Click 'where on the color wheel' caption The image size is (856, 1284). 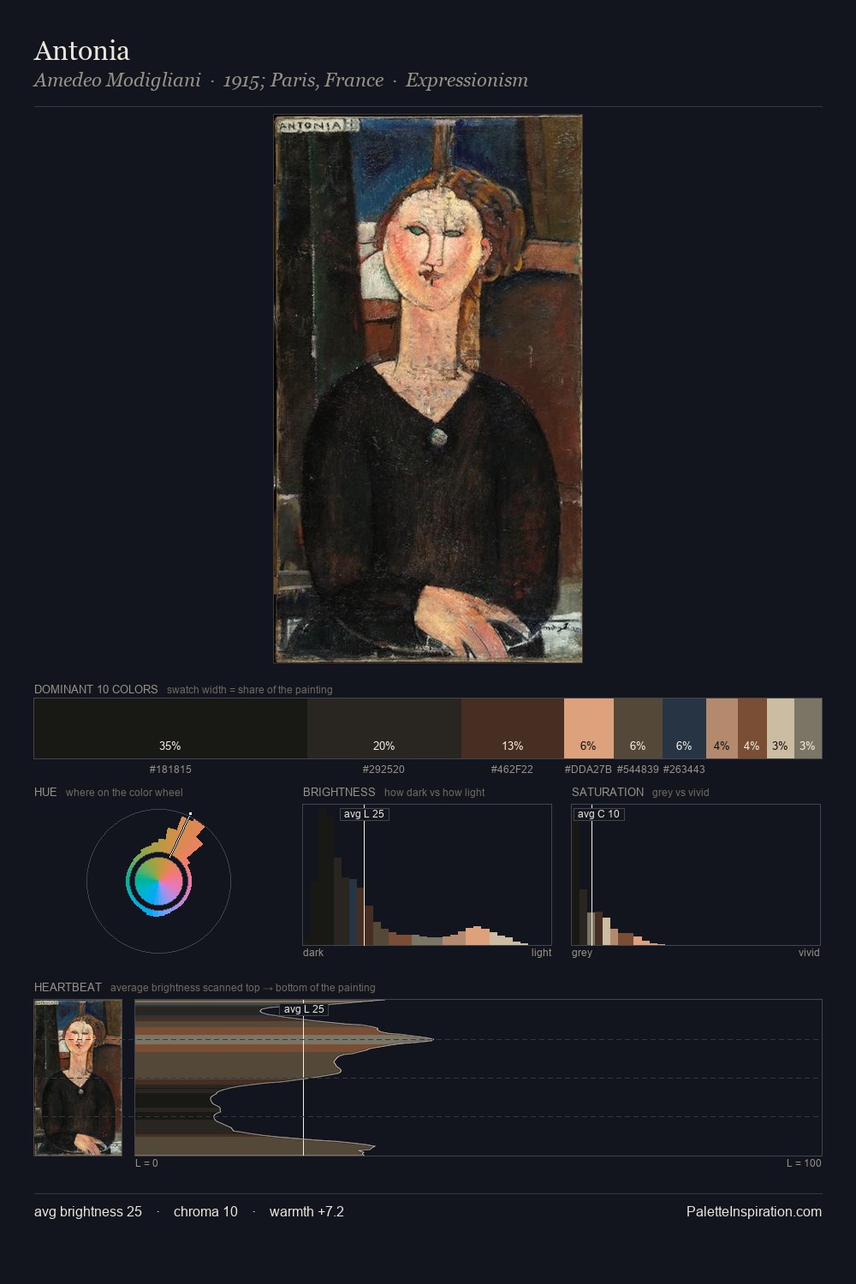[x=124, y=793]
